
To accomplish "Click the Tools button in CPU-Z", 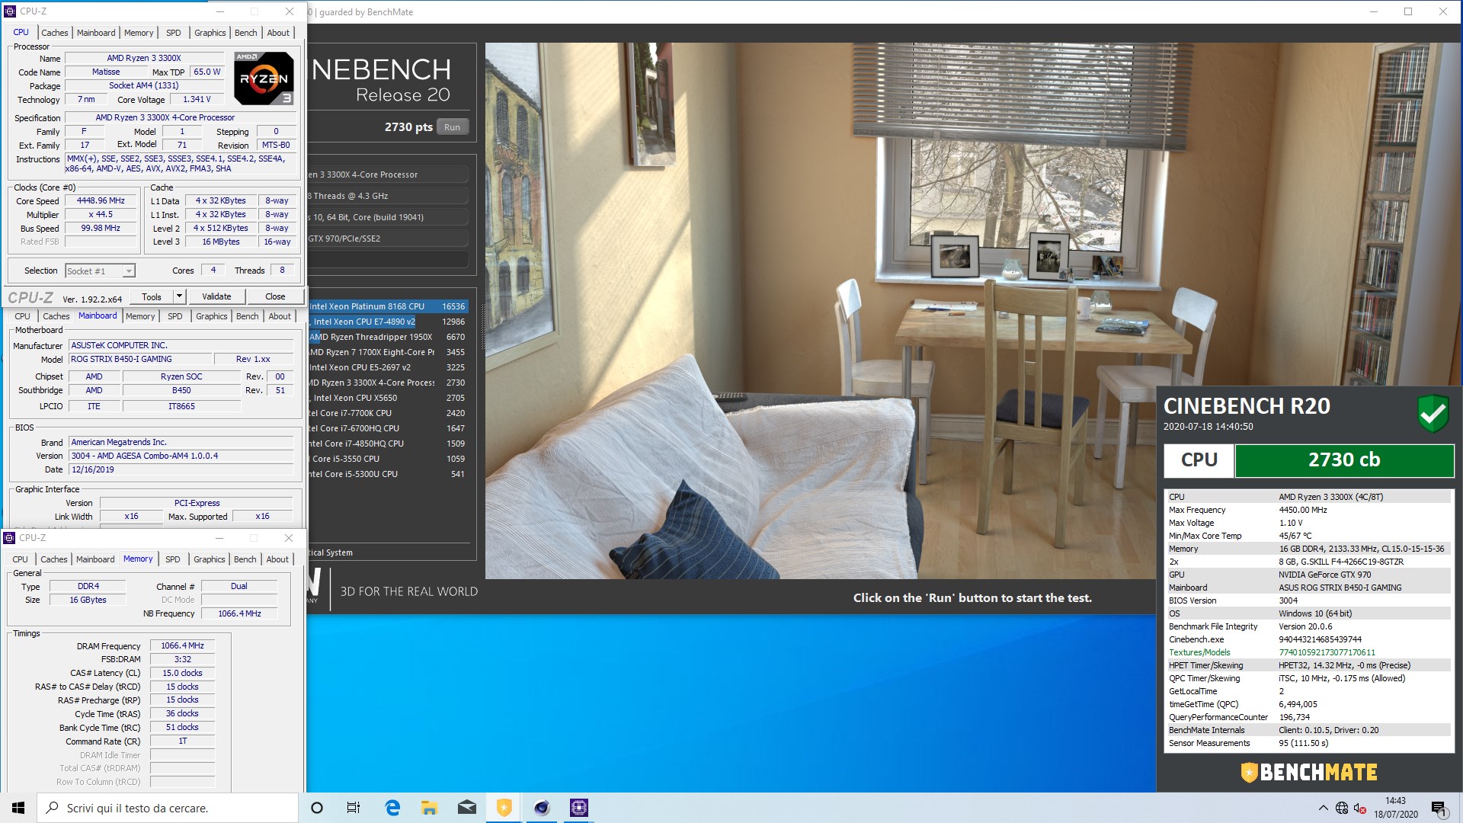I will pos(152,296).
